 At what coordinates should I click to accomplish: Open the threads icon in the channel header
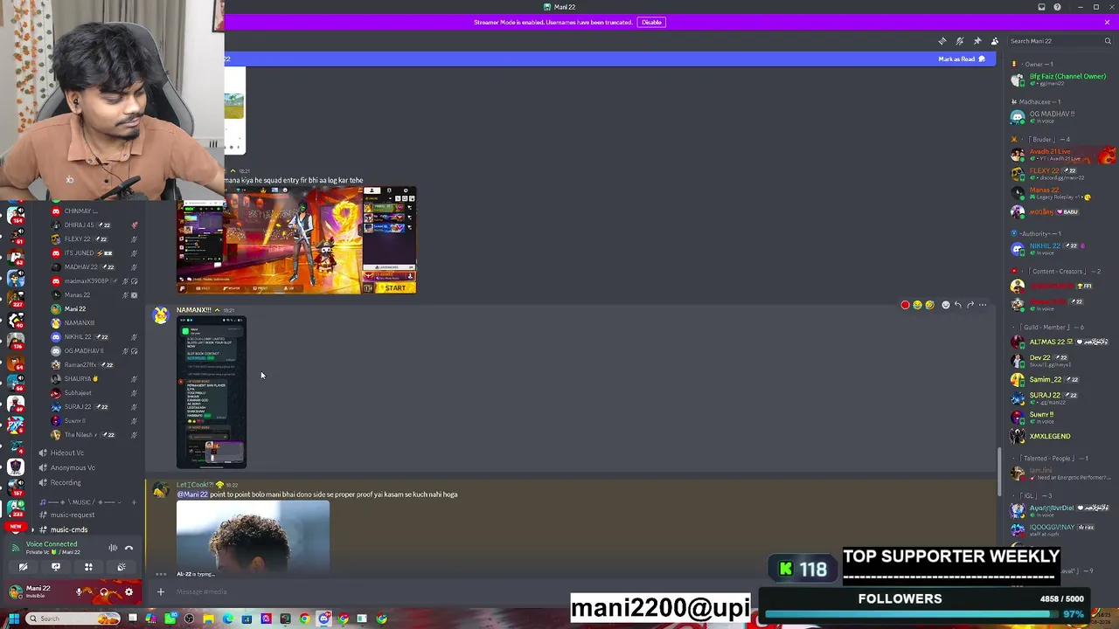pos(942,41)
